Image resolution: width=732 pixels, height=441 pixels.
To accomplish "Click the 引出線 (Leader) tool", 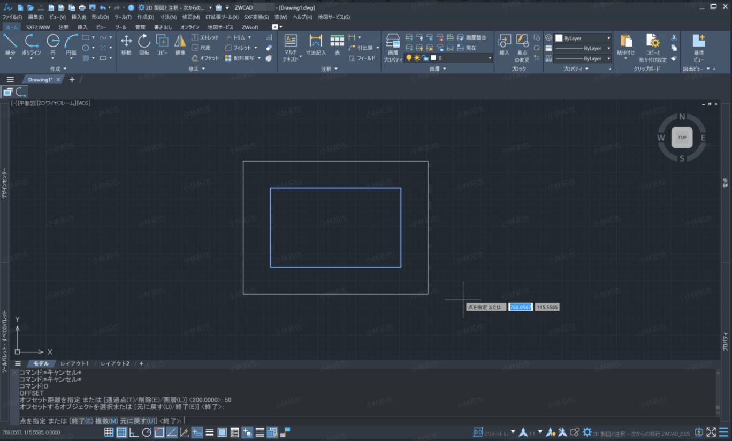I will click(362, 48).
